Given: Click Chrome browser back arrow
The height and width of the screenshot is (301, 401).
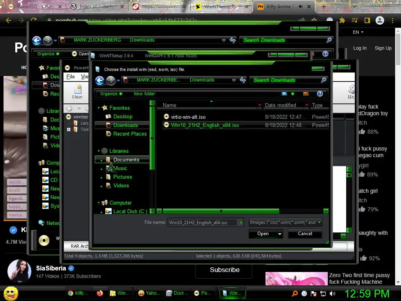Looking at the screenshot, I should pos(9,20).
